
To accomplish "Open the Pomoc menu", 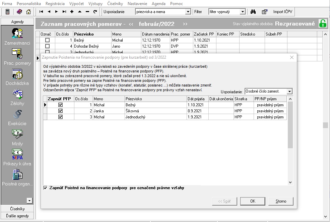I will point(176,4).
